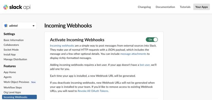Go to Documentation
The height and width of the screenshot is (100, 212).
tap(165, 7)
